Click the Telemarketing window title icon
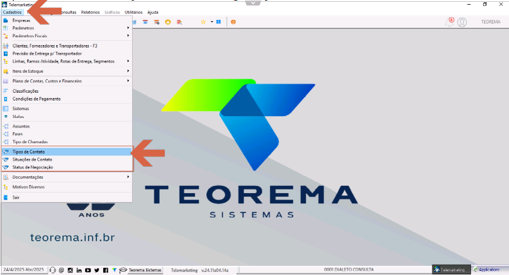The width and height of the screenshot is (509, 275). pos(4,5)
